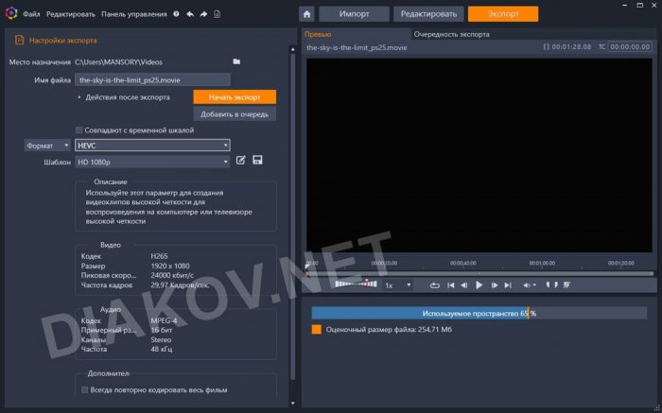662x413 pixels.
Task: Click the H265 codec value
Action: (159, 256)
